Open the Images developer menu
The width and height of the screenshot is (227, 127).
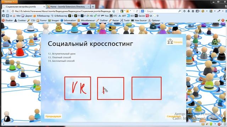click(x=54, y=20)
